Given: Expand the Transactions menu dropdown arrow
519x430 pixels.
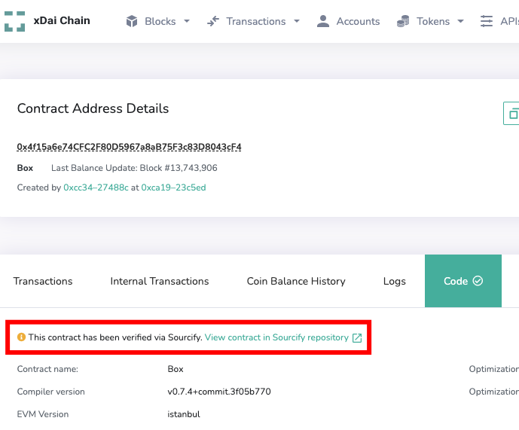Looking at the screenshot, I should click(x=297, y=21).
